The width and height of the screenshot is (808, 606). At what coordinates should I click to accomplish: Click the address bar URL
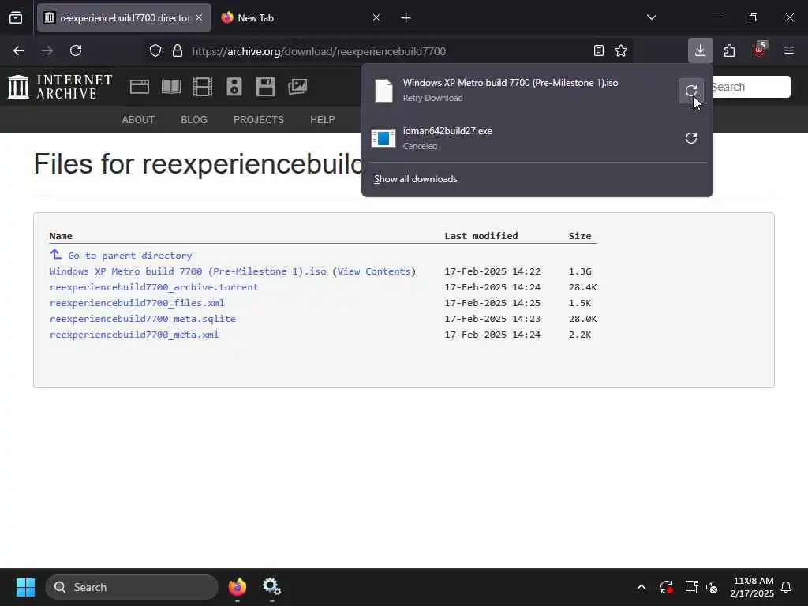(x=319, y=51)
